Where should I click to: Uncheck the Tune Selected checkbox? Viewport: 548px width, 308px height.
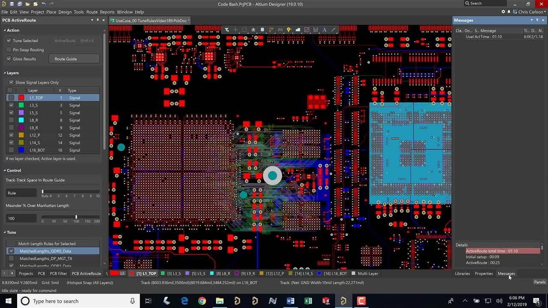[x=9, y=41]
